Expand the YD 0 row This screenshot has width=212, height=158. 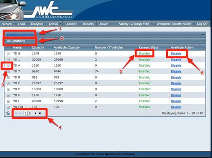click(8, 54)
